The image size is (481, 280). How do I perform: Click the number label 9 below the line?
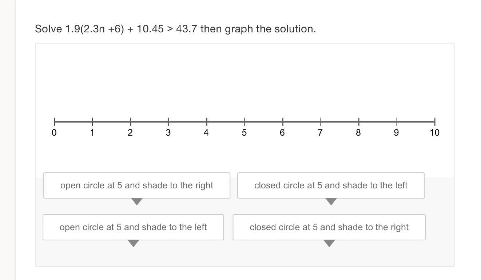pos(396,133)
